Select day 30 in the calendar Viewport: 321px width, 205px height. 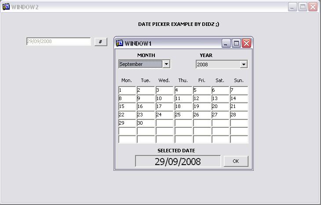coord(146,123)
